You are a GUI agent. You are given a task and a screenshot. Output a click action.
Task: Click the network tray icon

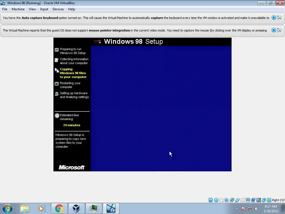click(250, 209)
